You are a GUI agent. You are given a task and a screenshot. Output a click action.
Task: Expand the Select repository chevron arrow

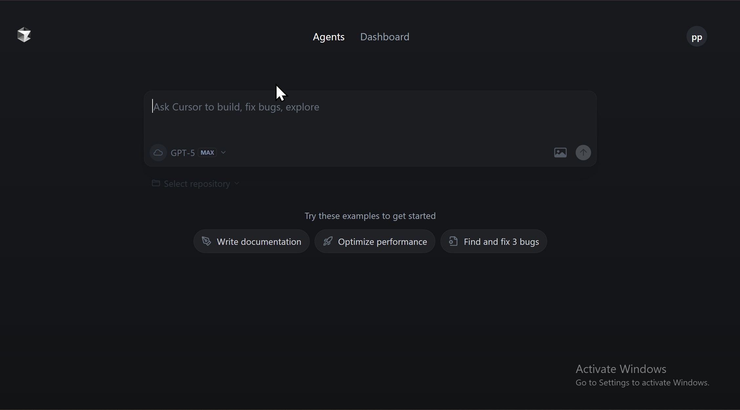(x=237, y=184)
